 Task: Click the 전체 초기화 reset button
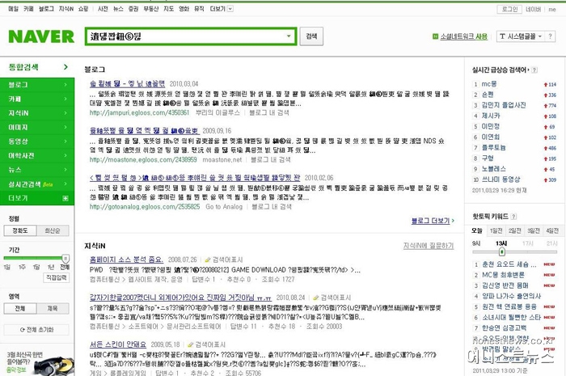point(36,329)
